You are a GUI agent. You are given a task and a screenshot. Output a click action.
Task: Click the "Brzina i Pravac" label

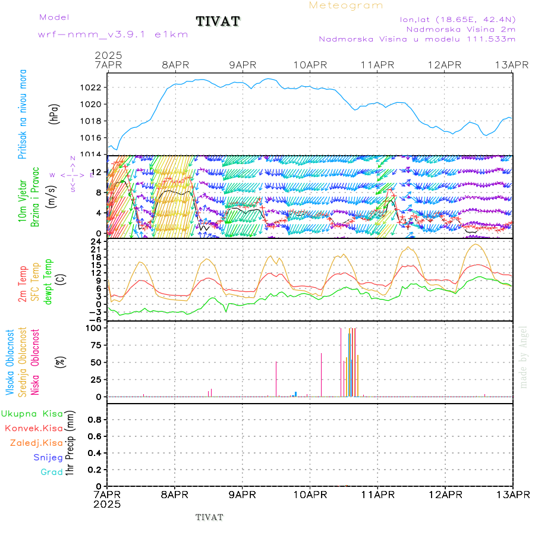[35, 197]
